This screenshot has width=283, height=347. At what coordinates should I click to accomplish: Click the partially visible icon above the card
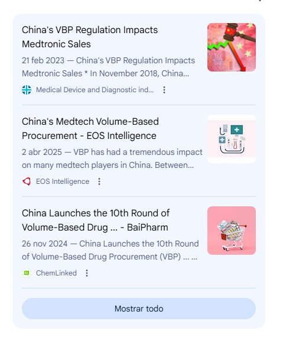point(260,1)
